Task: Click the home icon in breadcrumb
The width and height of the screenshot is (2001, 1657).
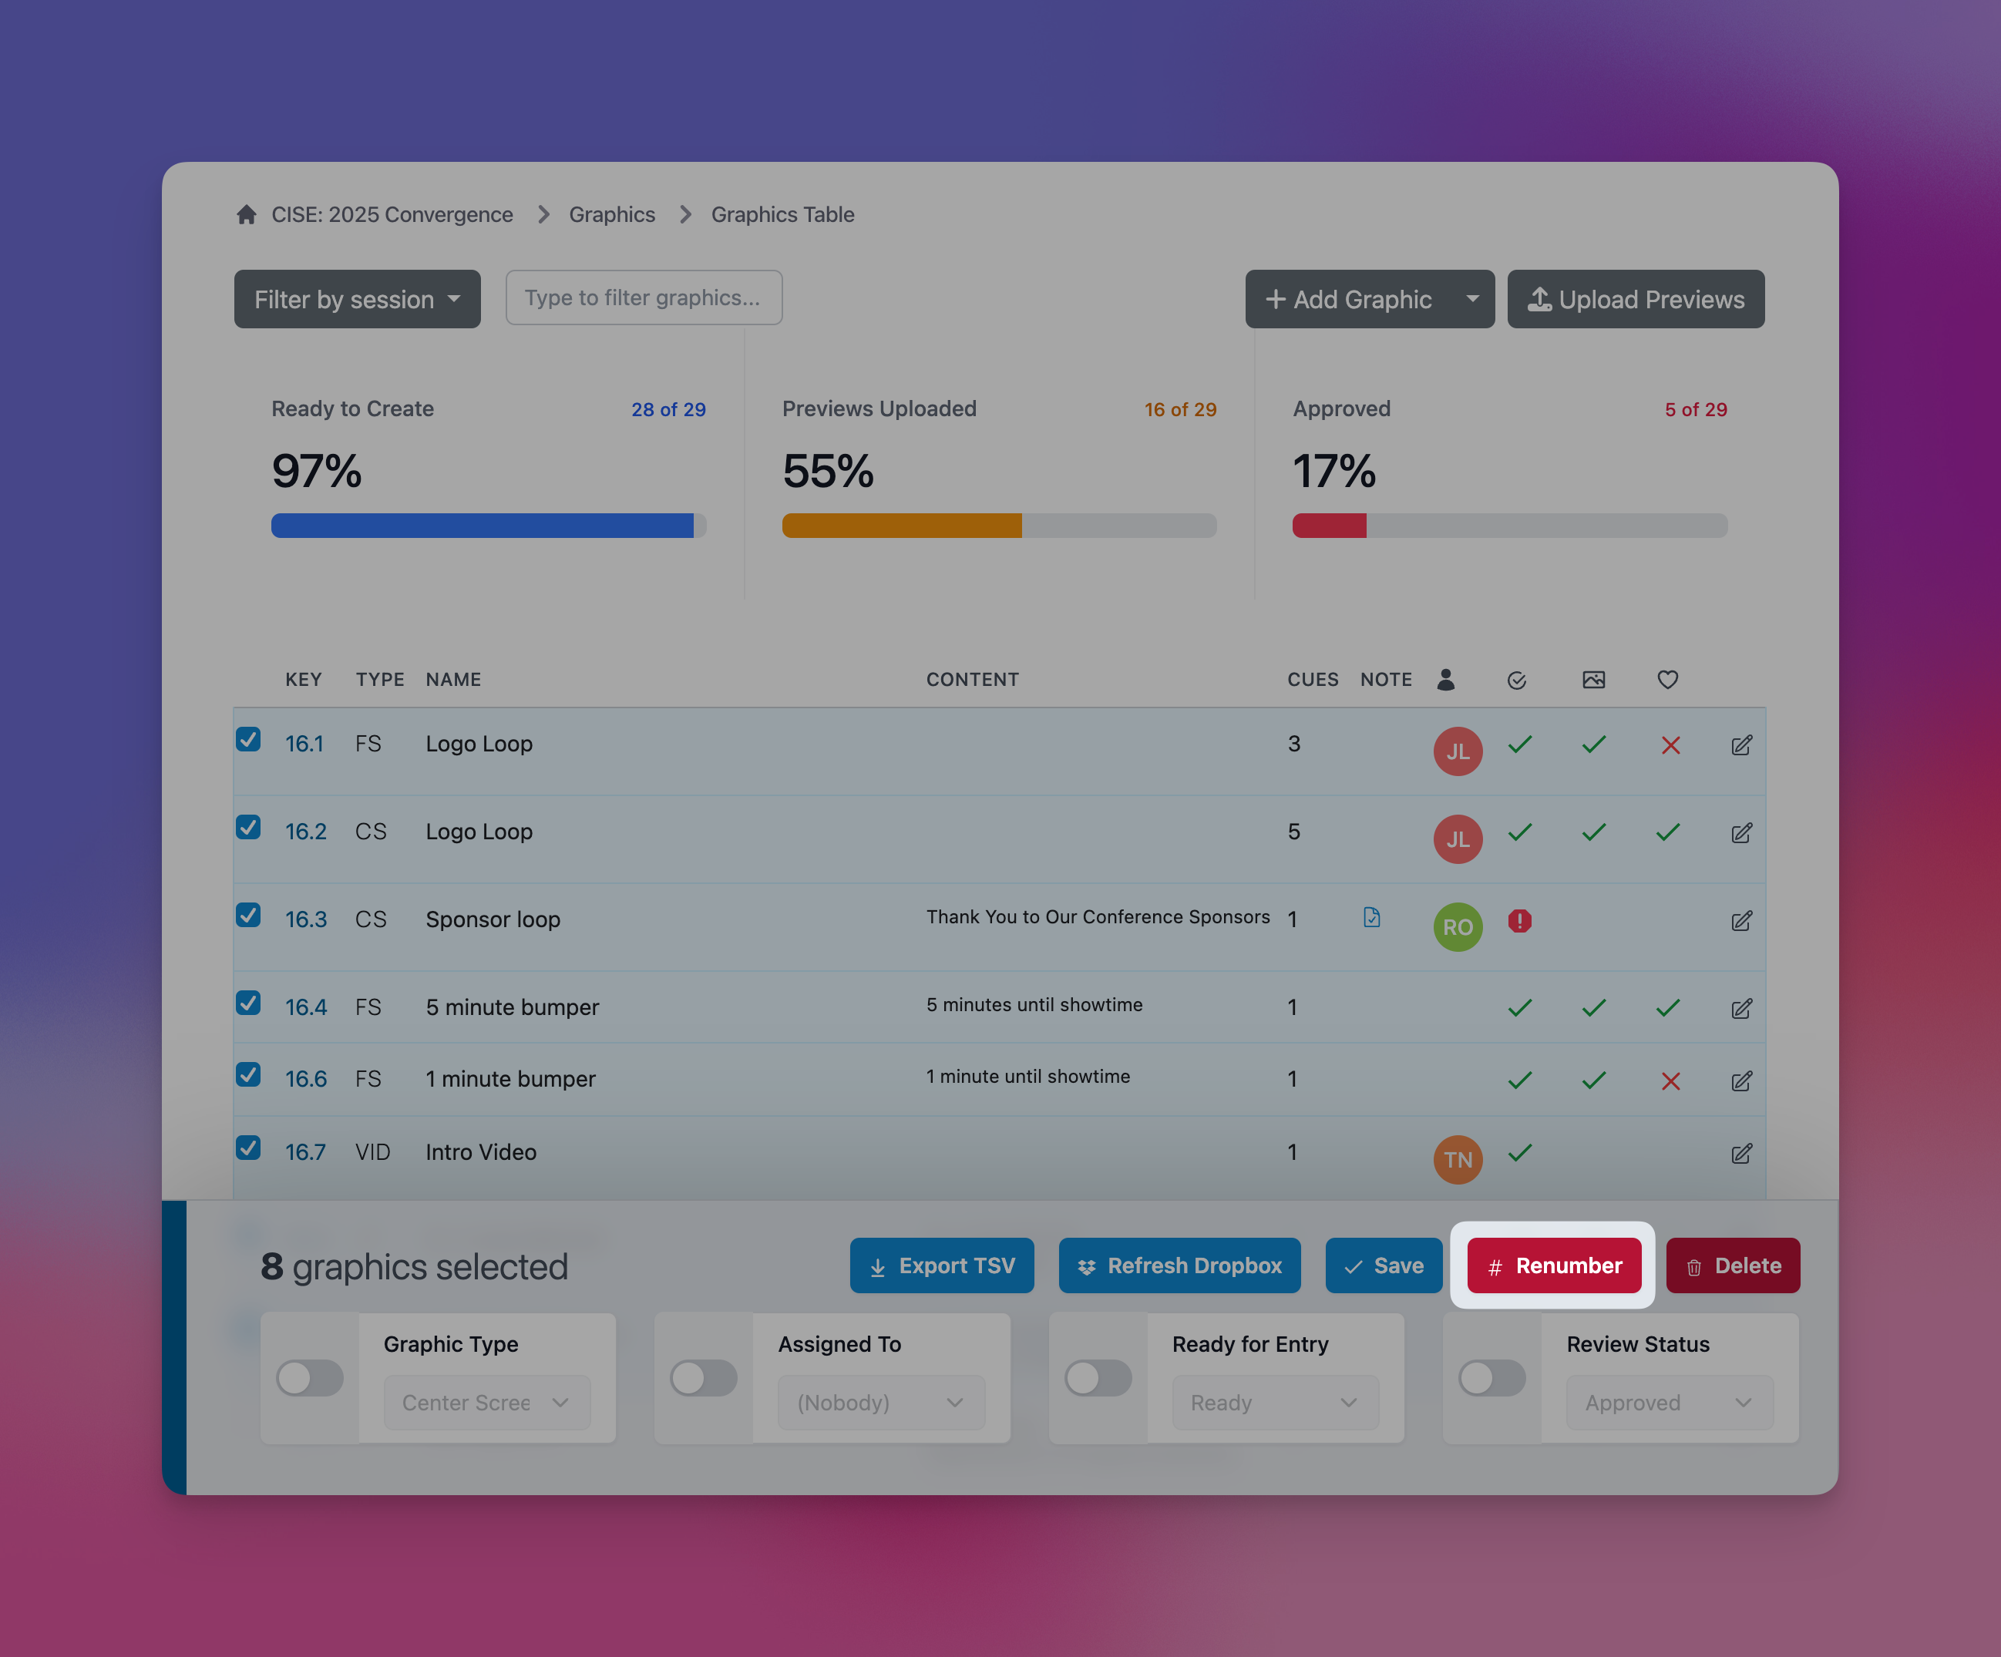Action: pyautogui.click(x=246, y=214)
